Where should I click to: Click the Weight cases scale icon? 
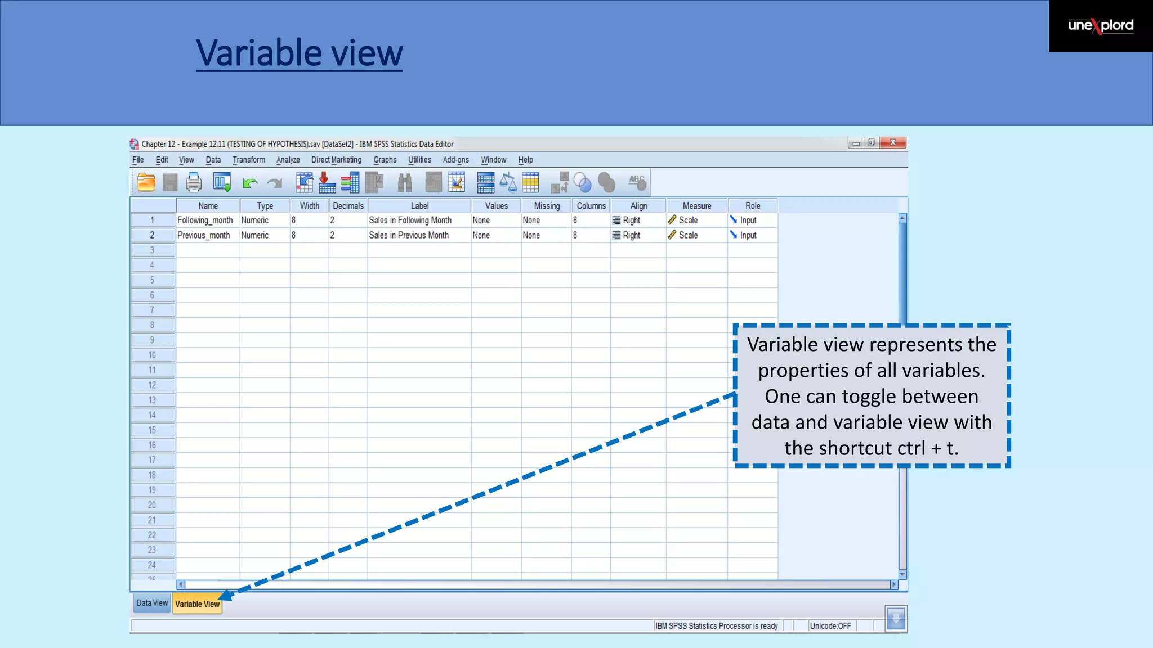coord(508,182)
